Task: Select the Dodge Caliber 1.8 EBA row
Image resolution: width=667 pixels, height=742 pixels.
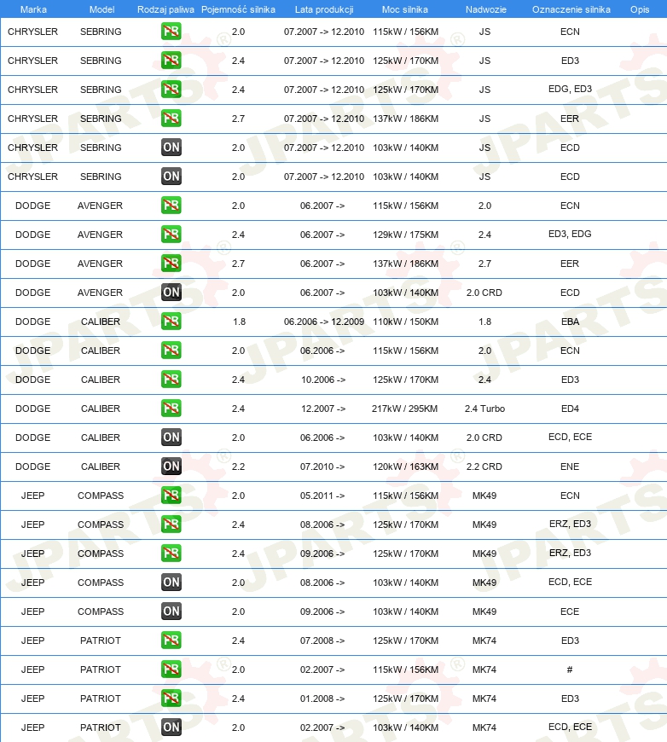Action: click(333, 322)
